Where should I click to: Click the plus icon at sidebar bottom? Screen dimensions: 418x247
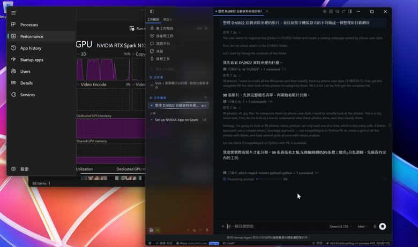pyautogui.click(x=188, y=230)
